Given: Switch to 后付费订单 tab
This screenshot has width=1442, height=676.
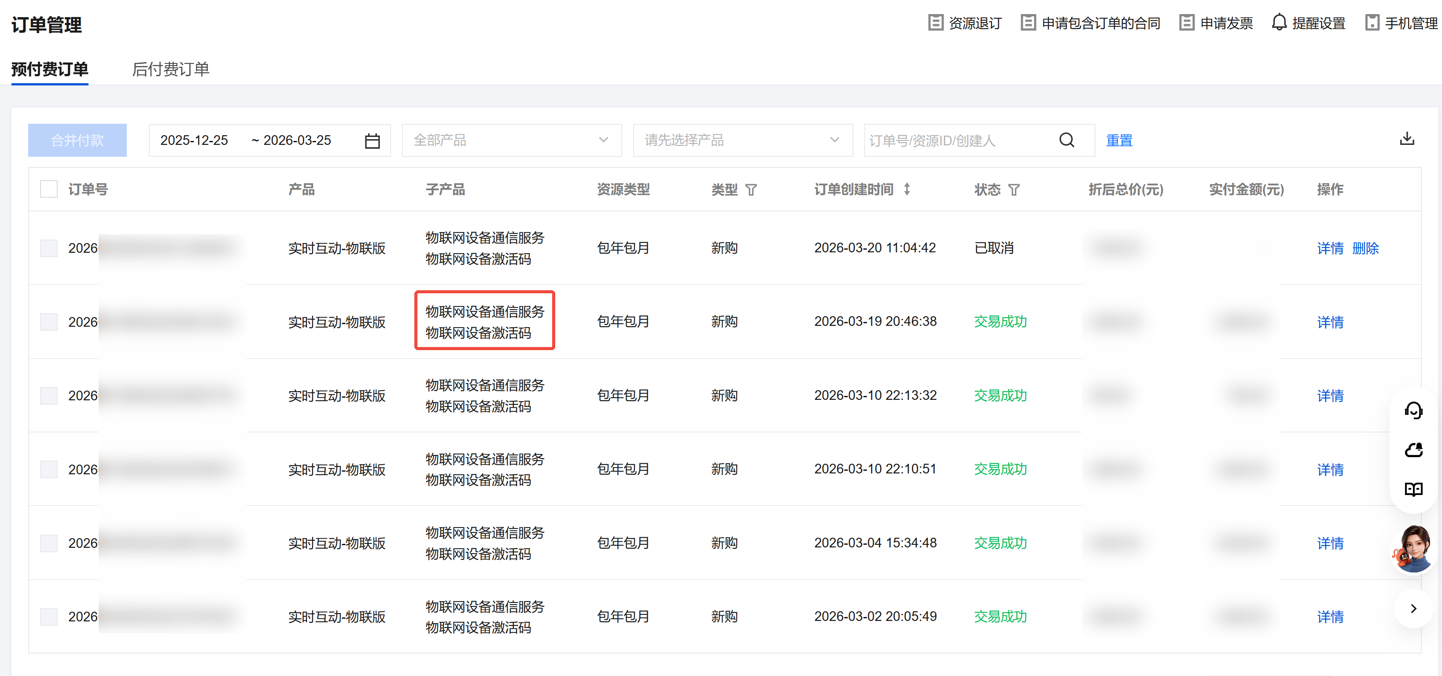Looking at the screenshot, I should click(x=171, y=69).
